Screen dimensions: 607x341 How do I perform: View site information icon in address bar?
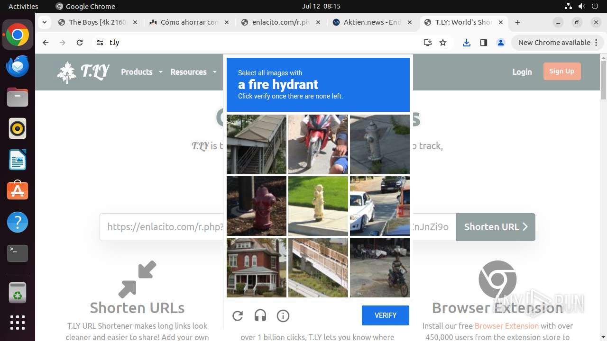100,43
